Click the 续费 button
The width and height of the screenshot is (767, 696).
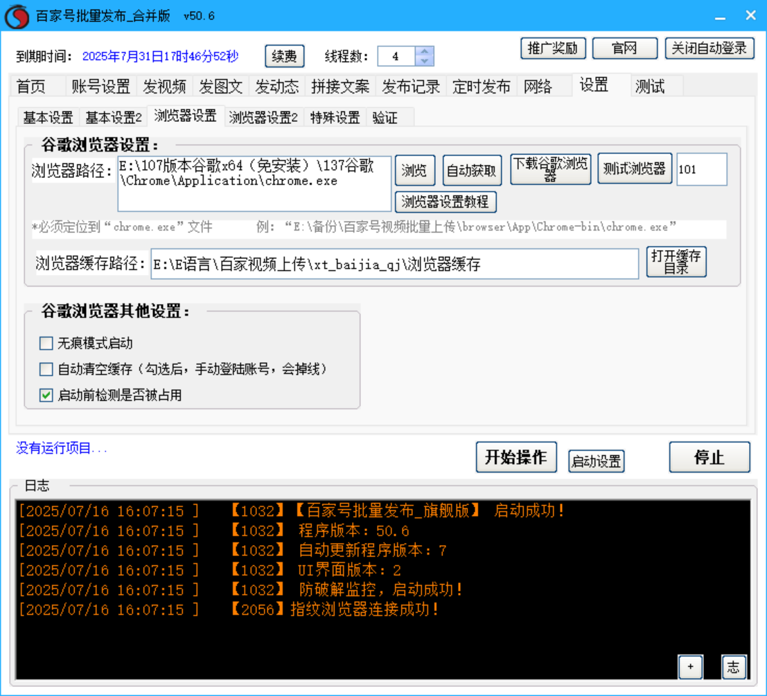(x=285, y=56)
